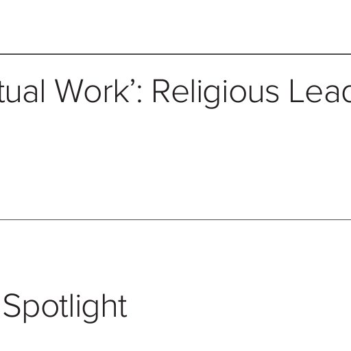Click the letter 'g' in Spotlight
351x351 pixels.
pyautogui.click(x=90, y=311)
